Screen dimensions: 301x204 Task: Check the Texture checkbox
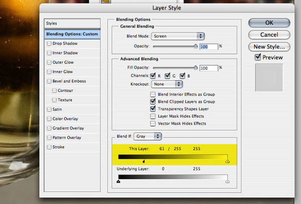tap(54, 100)
